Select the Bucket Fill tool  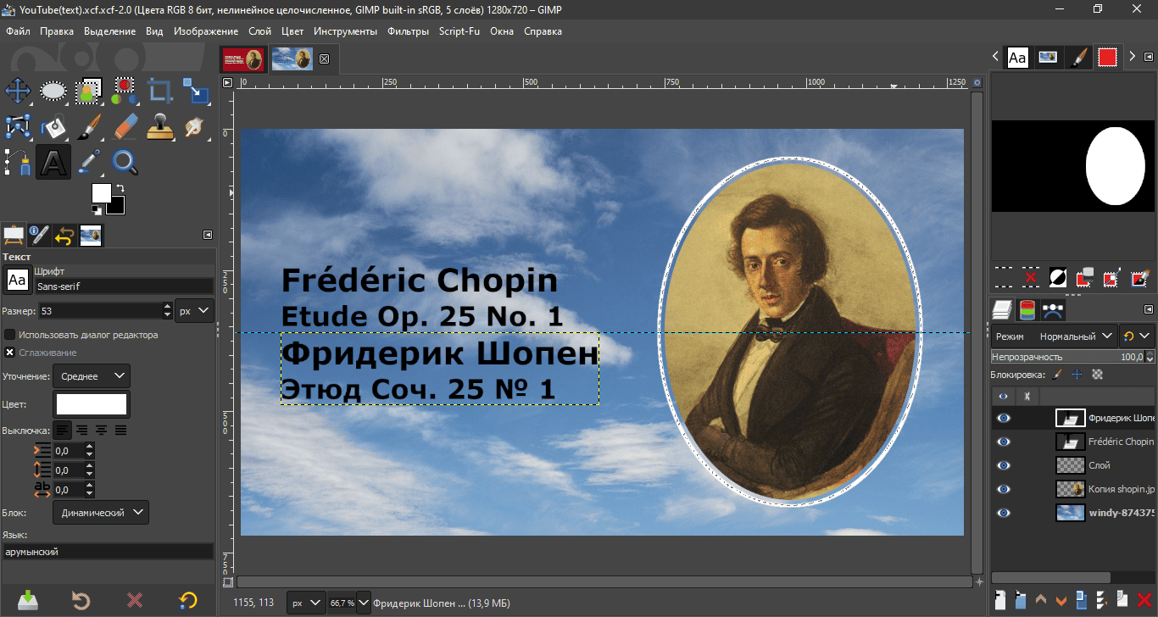coord(53,126)
